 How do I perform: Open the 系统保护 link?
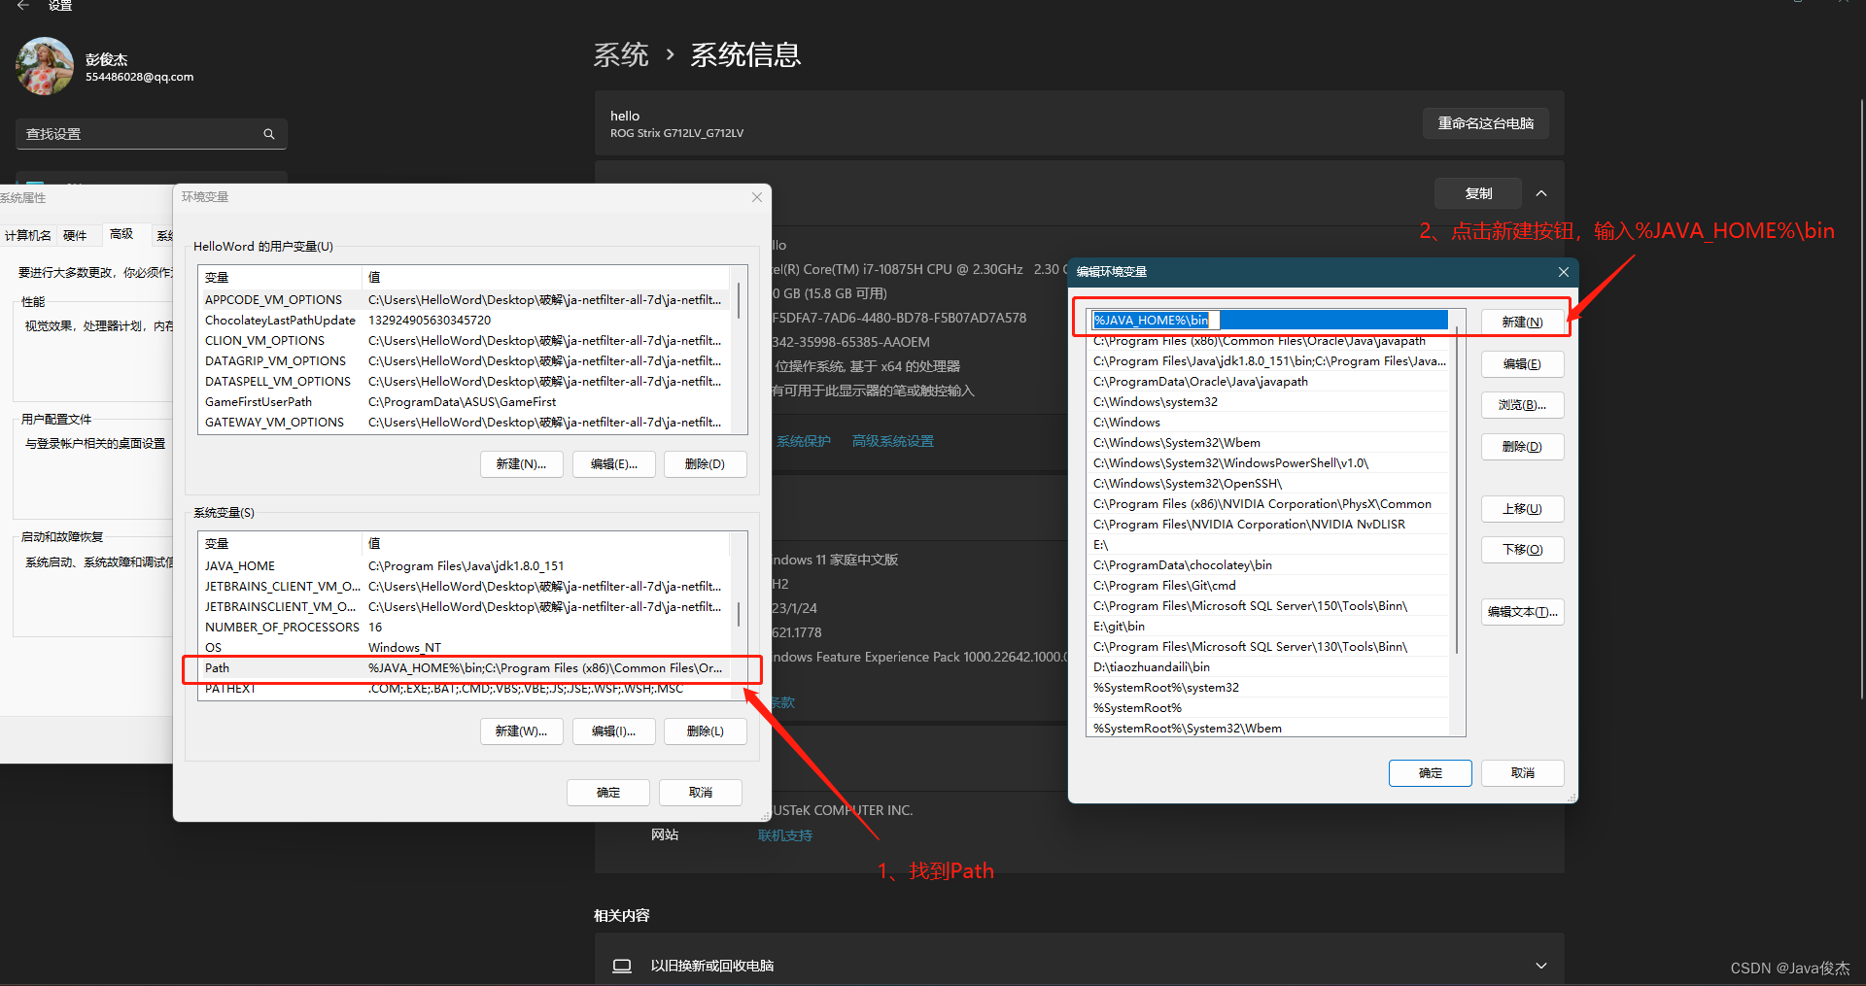(804, 440)
